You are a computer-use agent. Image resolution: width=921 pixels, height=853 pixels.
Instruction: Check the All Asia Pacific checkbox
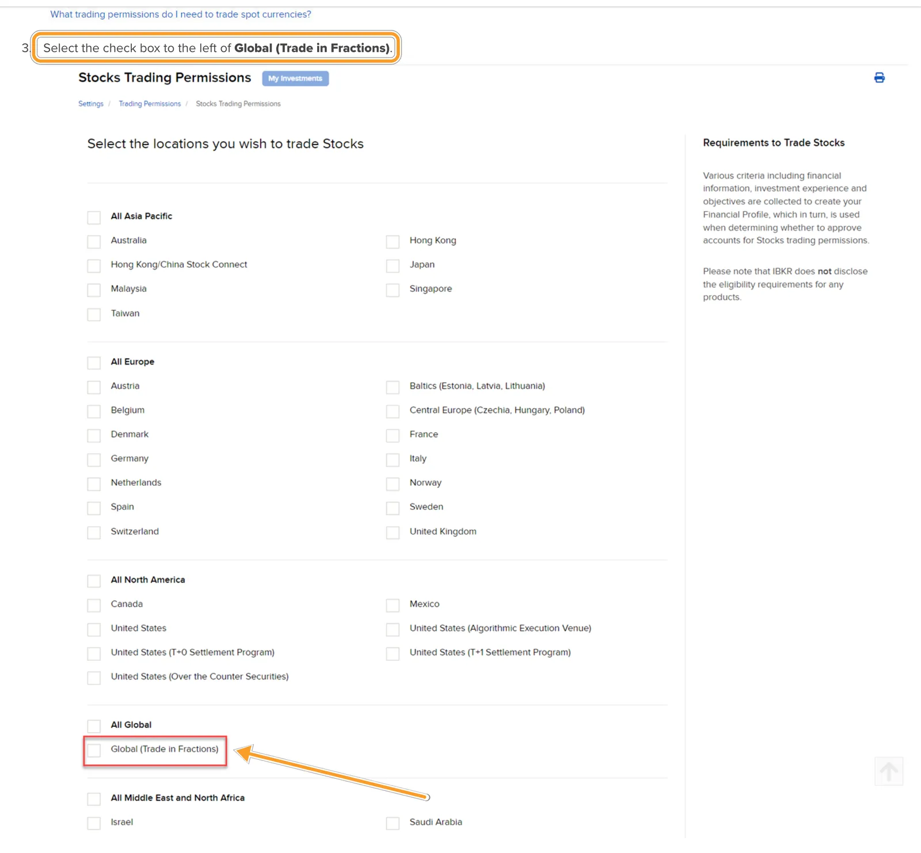(x=94, y=217)
